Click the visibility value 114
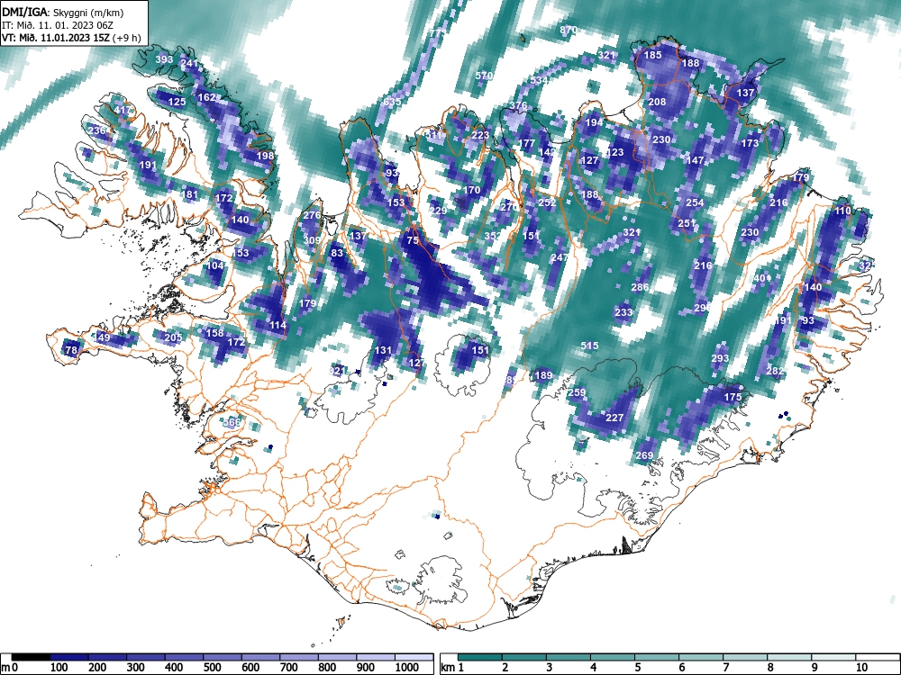Screen dimensions: 901x675 point(278,326)
